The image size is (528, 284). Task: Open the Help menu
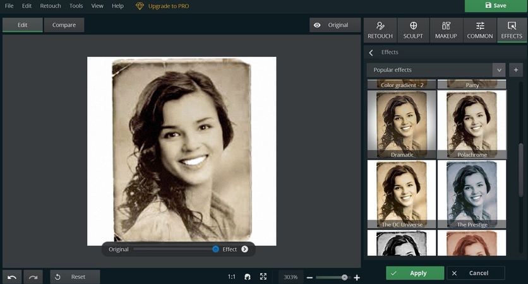[117, 6]
